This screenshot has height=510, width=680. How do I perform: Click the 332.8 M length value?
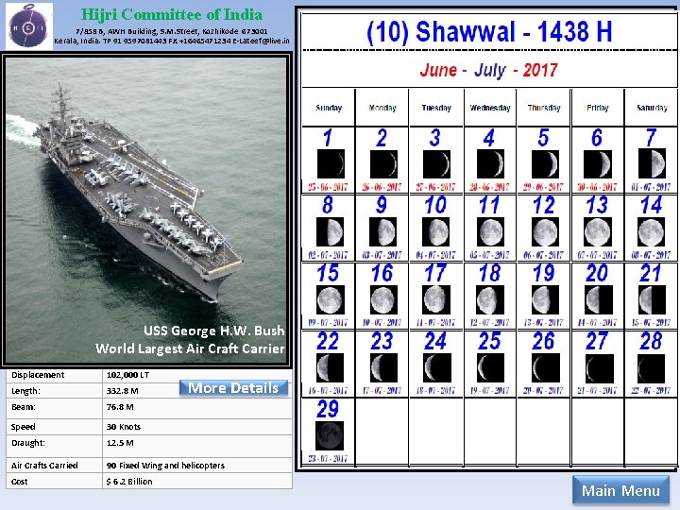coord(122,391)
